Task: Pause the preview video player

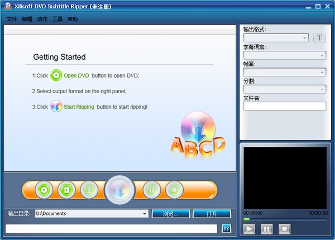Action: 267,229
